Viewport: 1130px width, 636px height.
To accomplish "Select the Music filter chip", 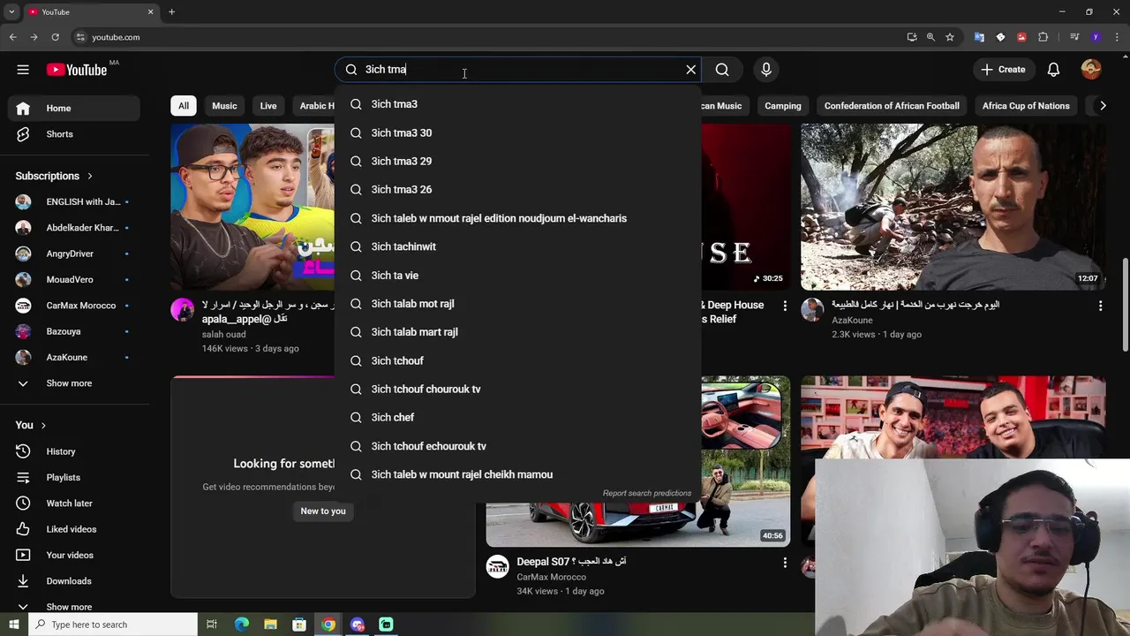I will (x=224, y=106).
